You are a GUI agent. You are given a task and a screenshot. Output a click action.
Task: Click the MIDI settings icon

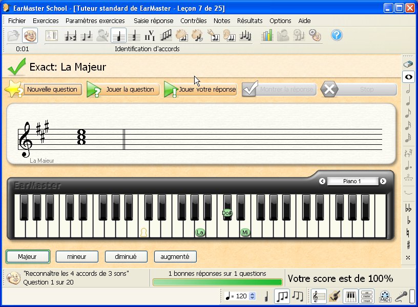(385, 296)
